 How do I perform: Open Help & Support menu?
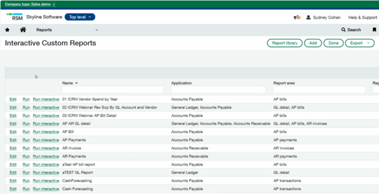click(362, 18)
